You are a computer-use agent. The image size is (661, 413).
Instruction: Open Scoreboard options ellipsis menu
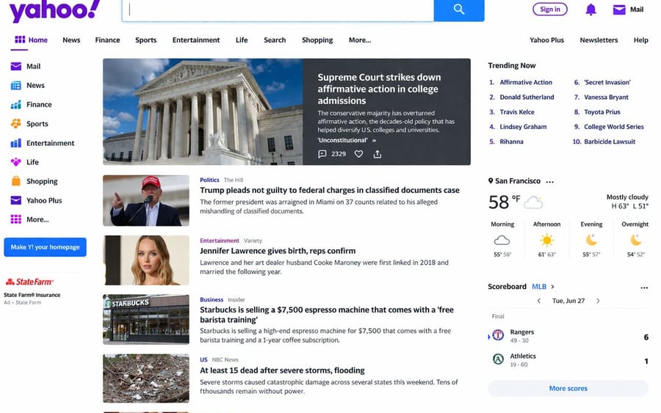tap(644, 288)
